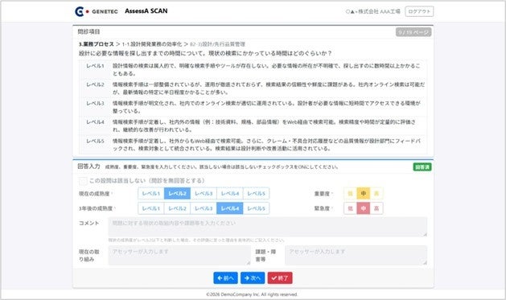Click the コメント text area

(x=268, y=227)
